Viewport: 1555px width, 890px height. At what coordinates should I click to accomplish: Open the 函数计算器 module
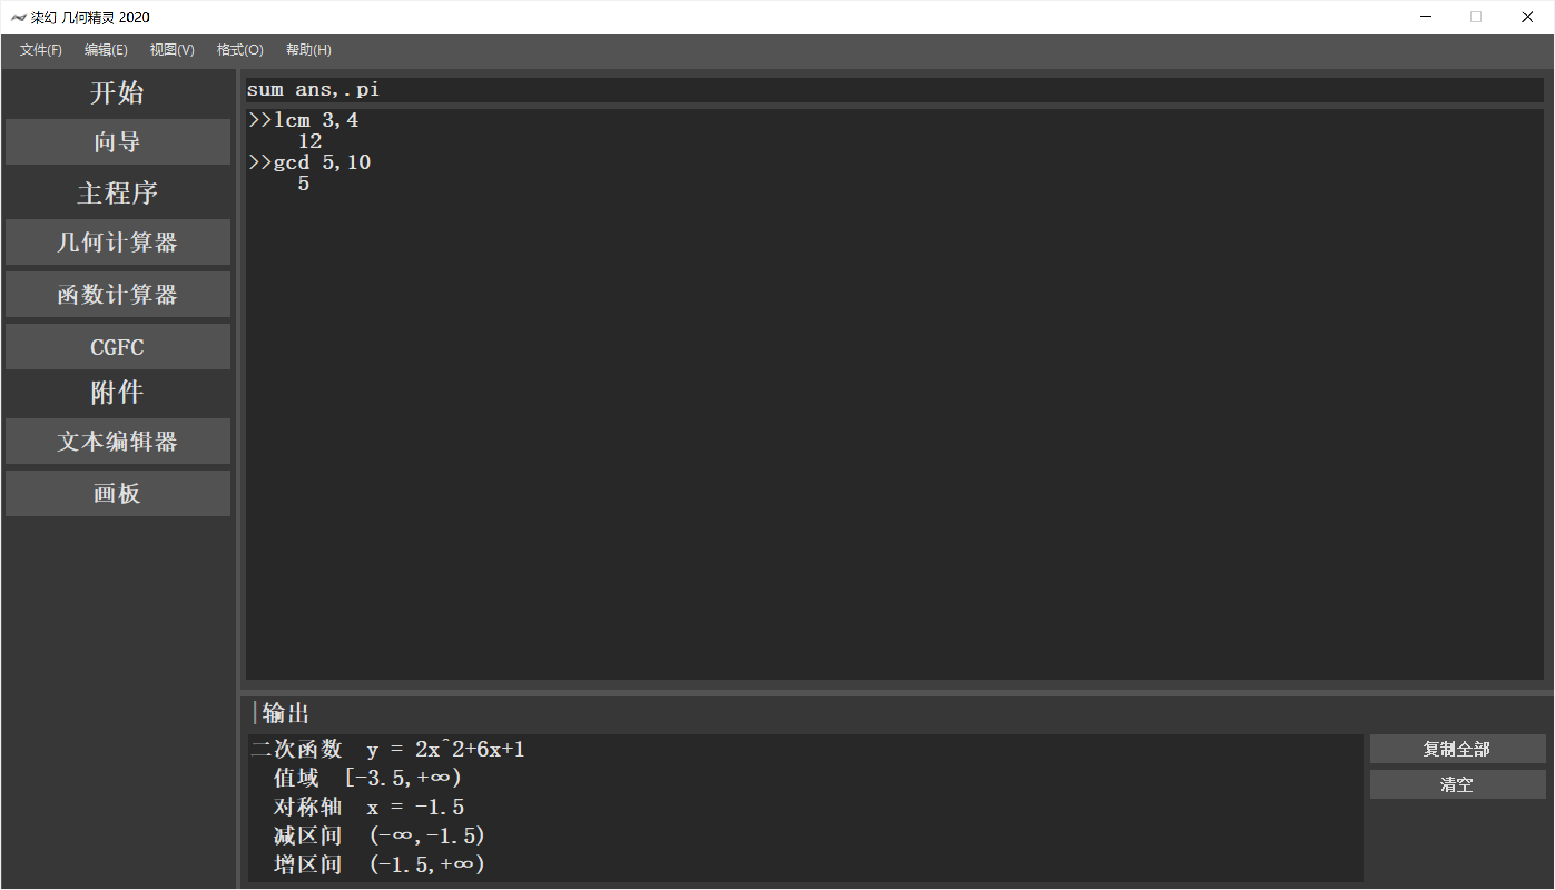pyautogui.click(x=117, y=295)
